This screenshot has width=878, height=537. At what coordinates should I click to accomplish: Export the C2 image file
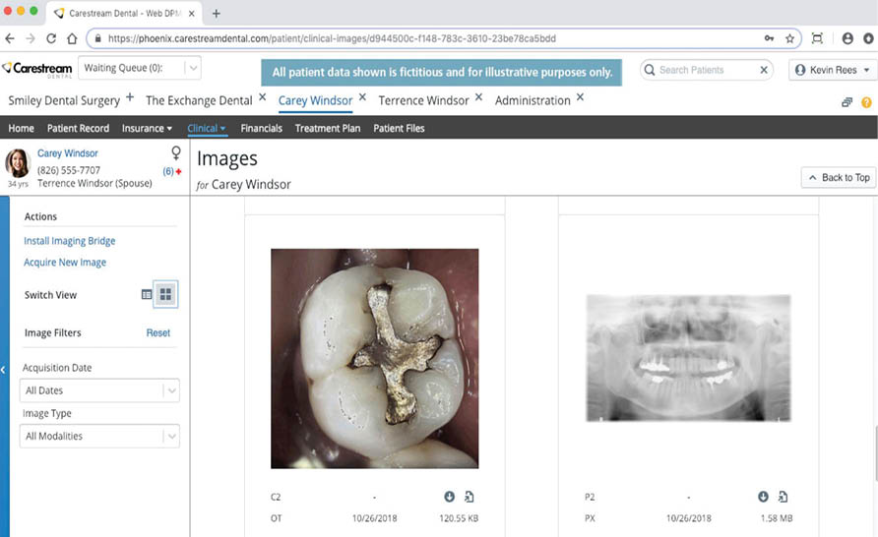[x=470, y=497]
